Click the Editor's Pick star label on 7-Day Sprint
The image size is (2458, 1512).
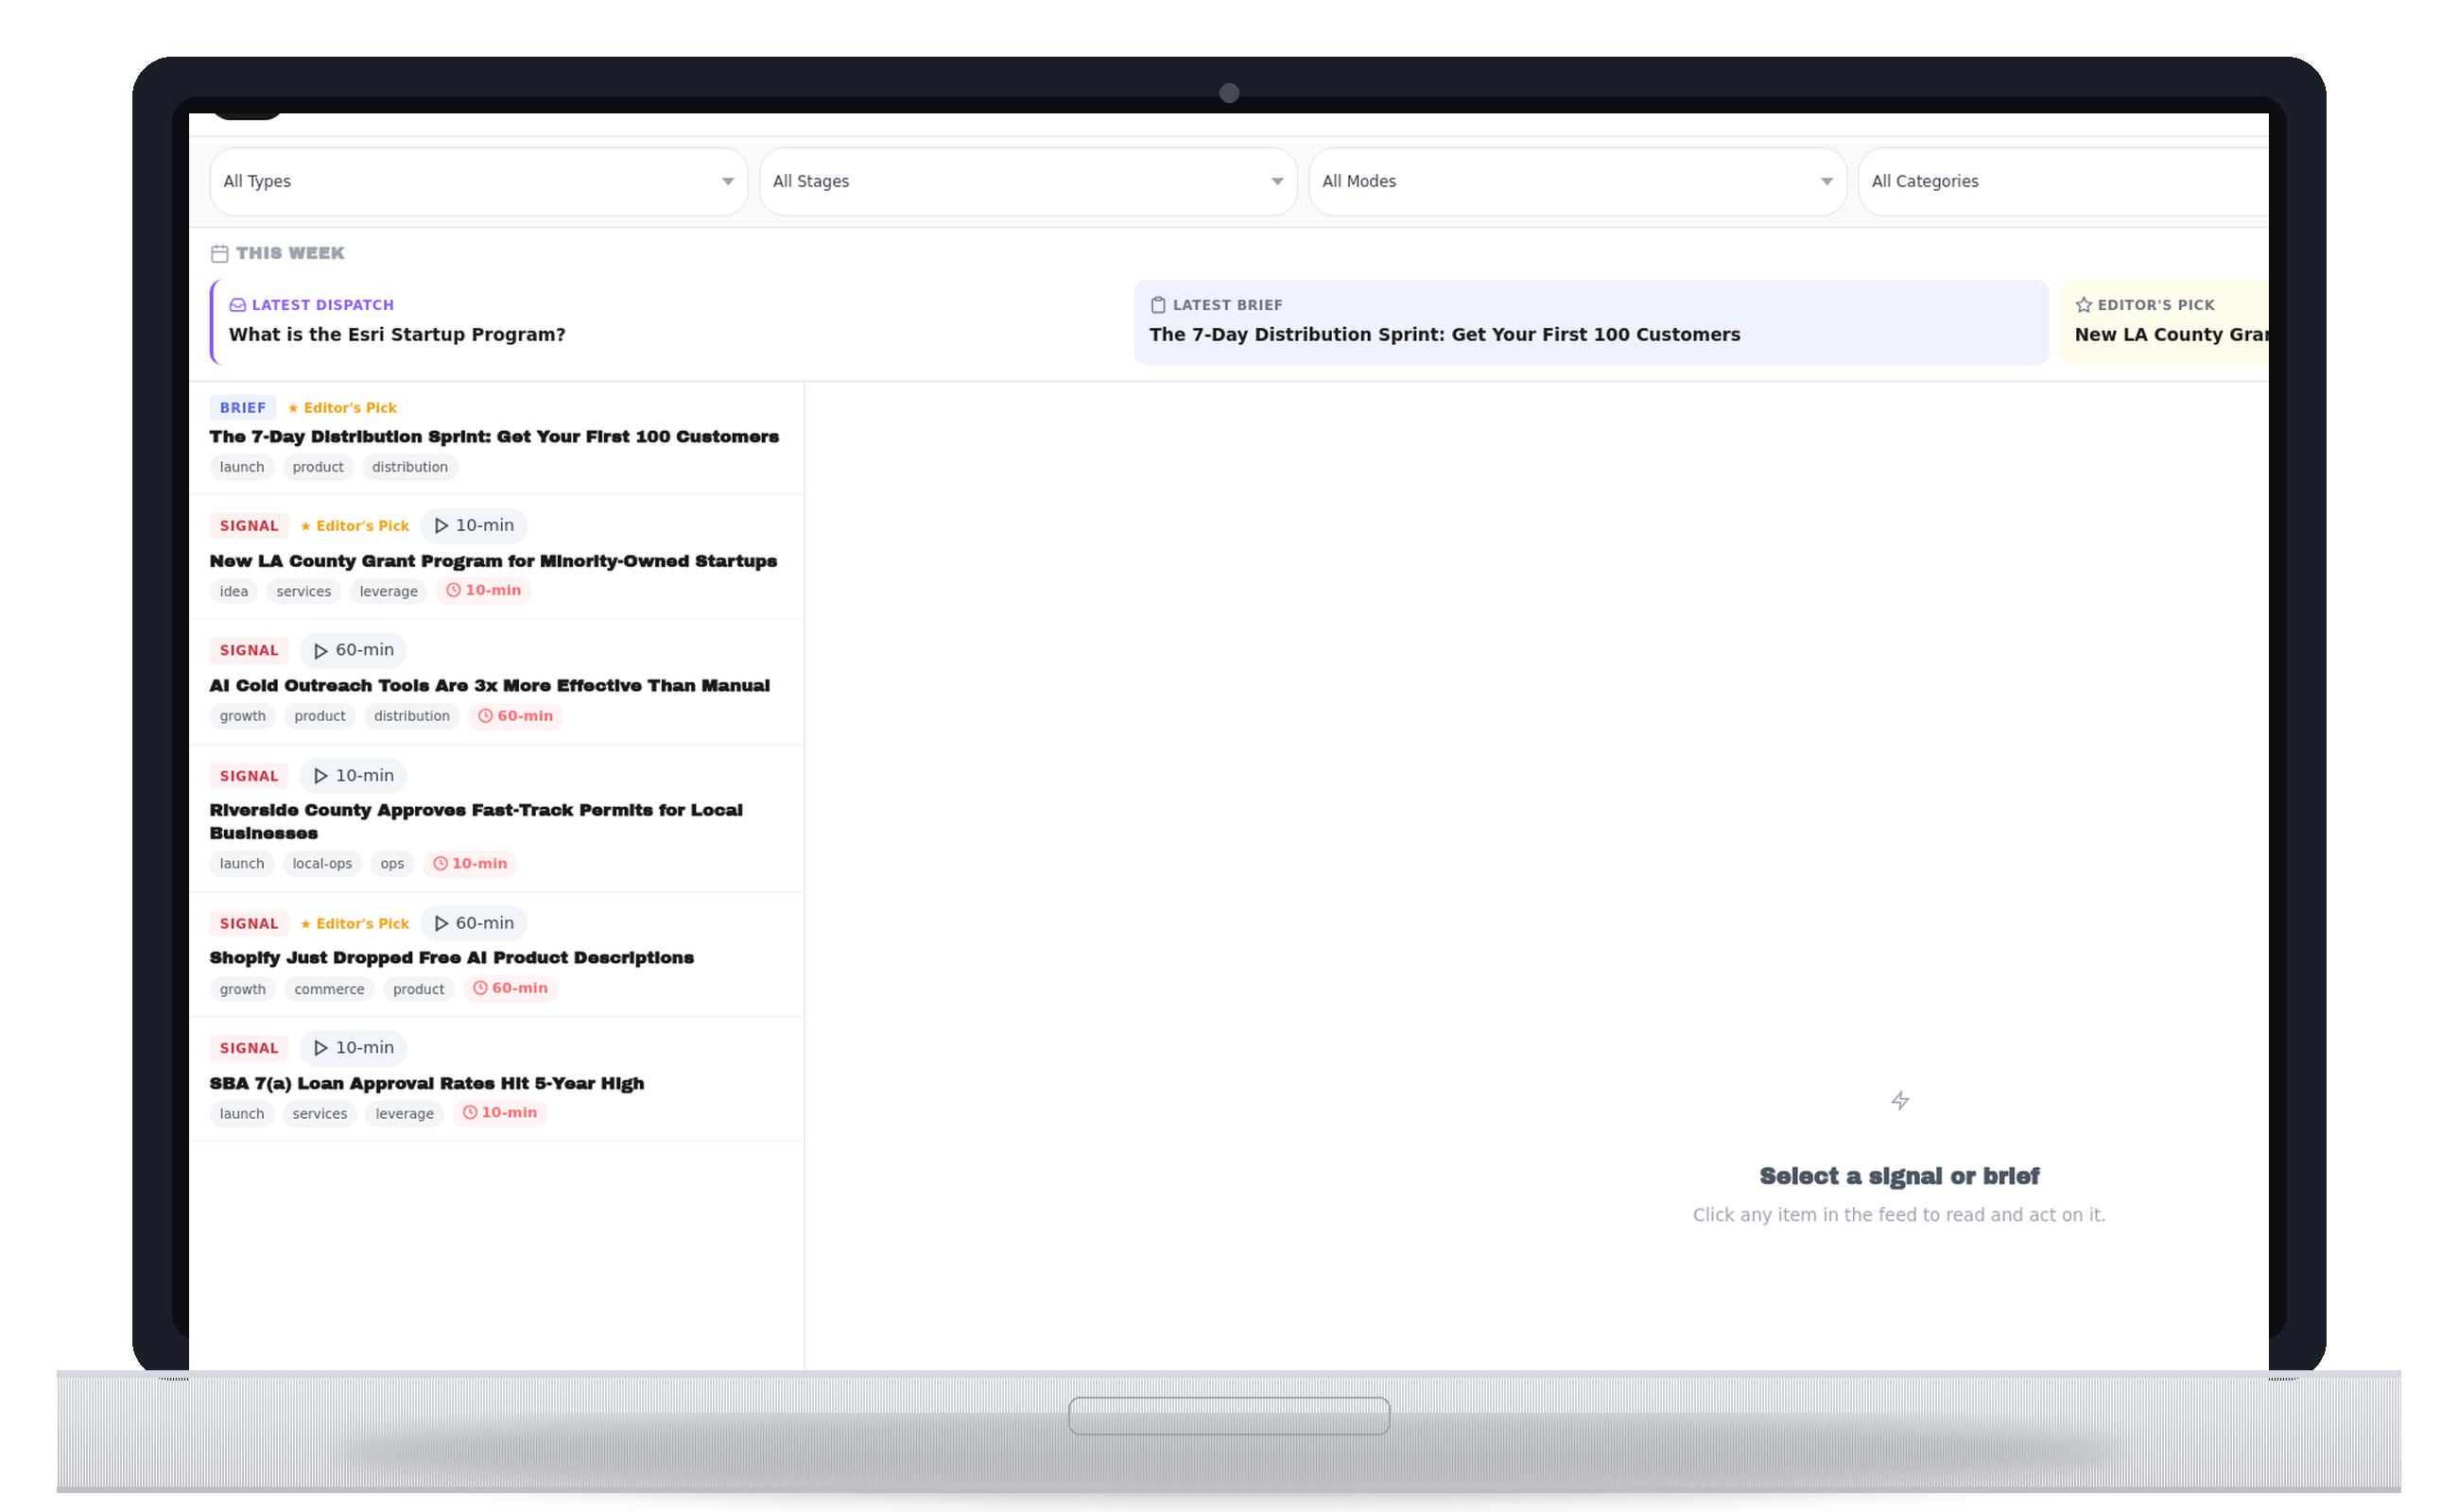click(x=342, y=408)
